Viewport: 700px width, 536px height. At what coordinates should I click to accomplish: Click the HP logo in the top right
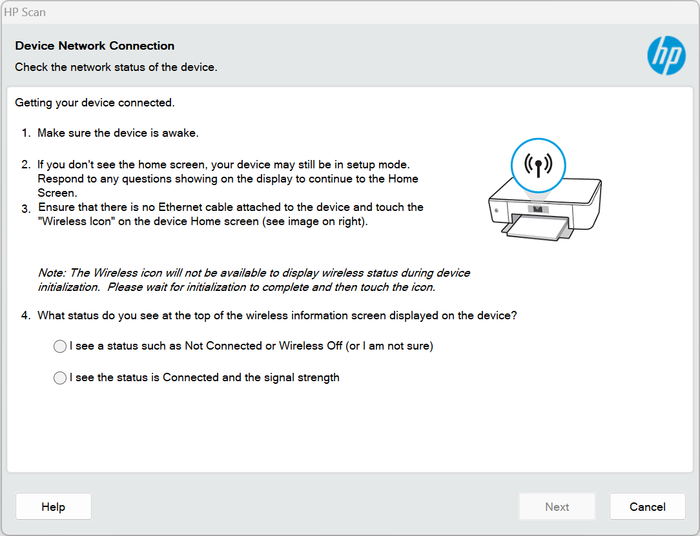666,56
